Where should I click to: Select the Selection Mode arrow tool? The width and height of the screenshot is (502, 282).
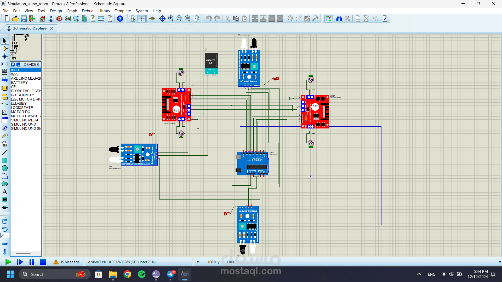5,41
